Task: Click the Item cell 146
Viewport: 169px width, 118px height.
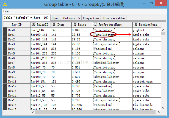Action: pyautogui.click(x=61, y=30)
